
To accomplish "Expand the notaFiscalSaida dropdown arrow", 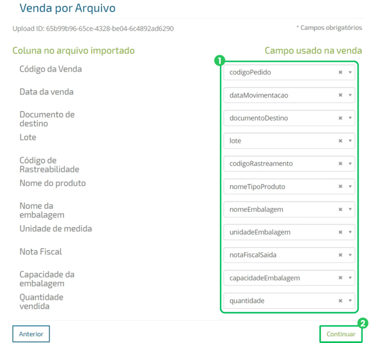I will [x=350, y=255].
